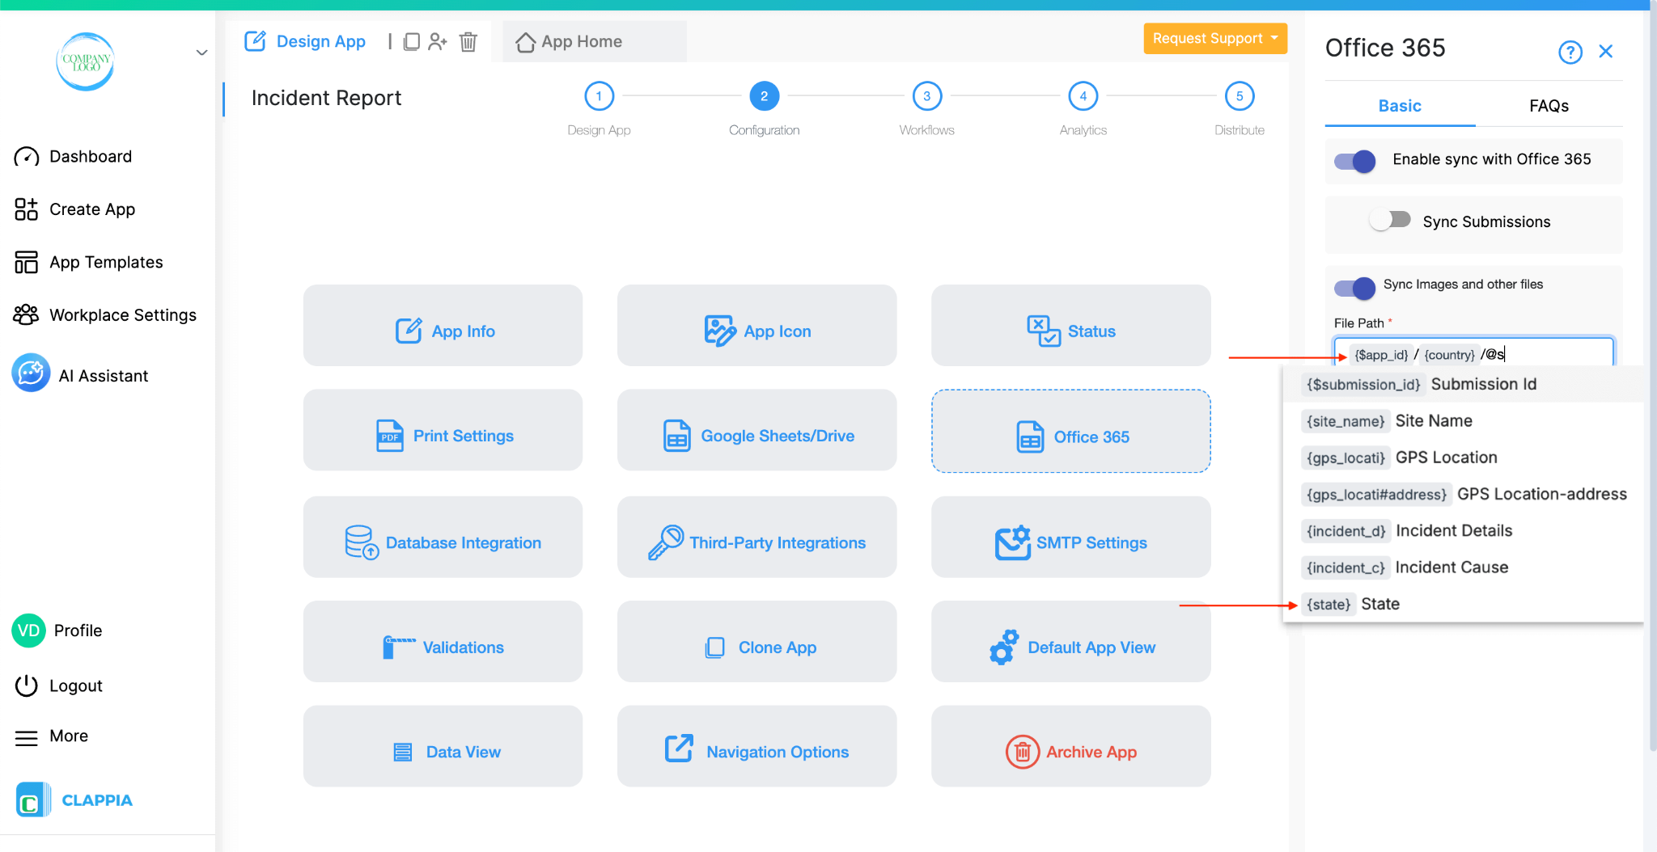This screenshot has height=852, width=1657.
Task: Open the AI Assistant from sidebar
Action: 103,374
